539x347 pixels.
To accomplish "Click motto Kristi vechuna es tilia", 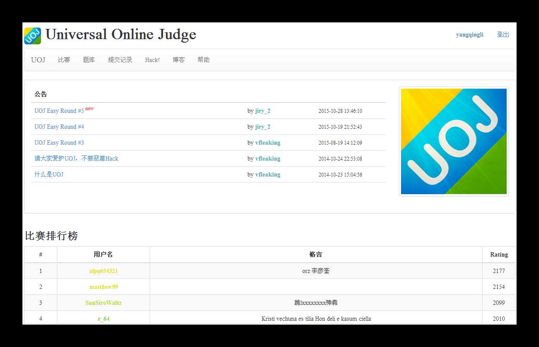I will click(316, 319).
